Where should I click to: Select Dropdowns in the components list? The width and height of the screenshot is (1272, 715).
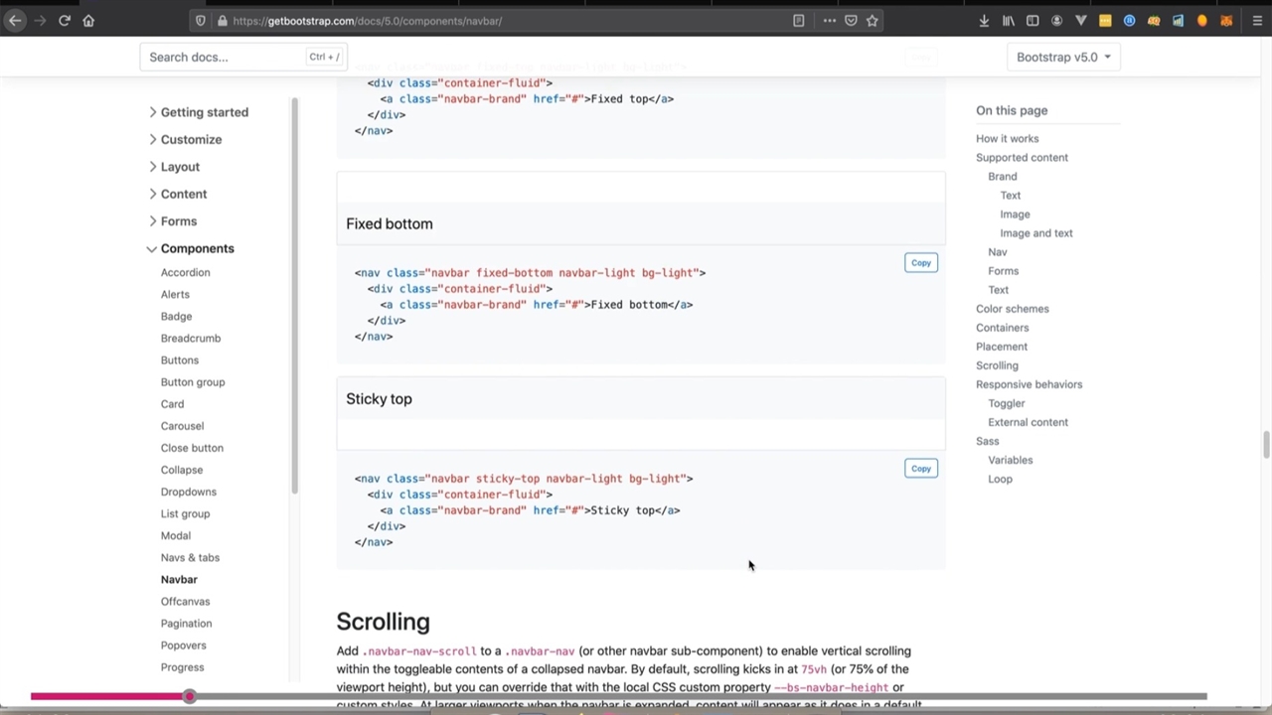click(x=188, y=492)
